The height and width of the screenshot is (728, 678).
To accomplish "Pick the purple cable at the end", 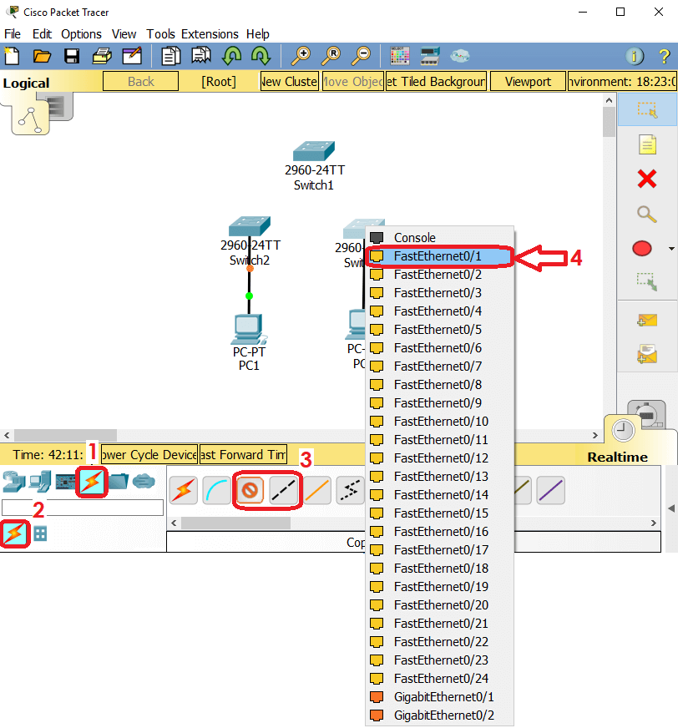I will [551, 490].
